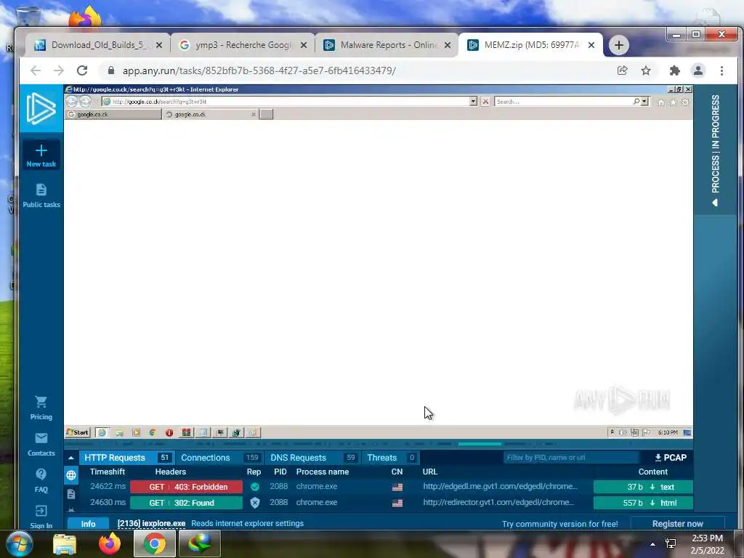Open the Pricing cart icon
744x558 pixels.
pos(41,402)
